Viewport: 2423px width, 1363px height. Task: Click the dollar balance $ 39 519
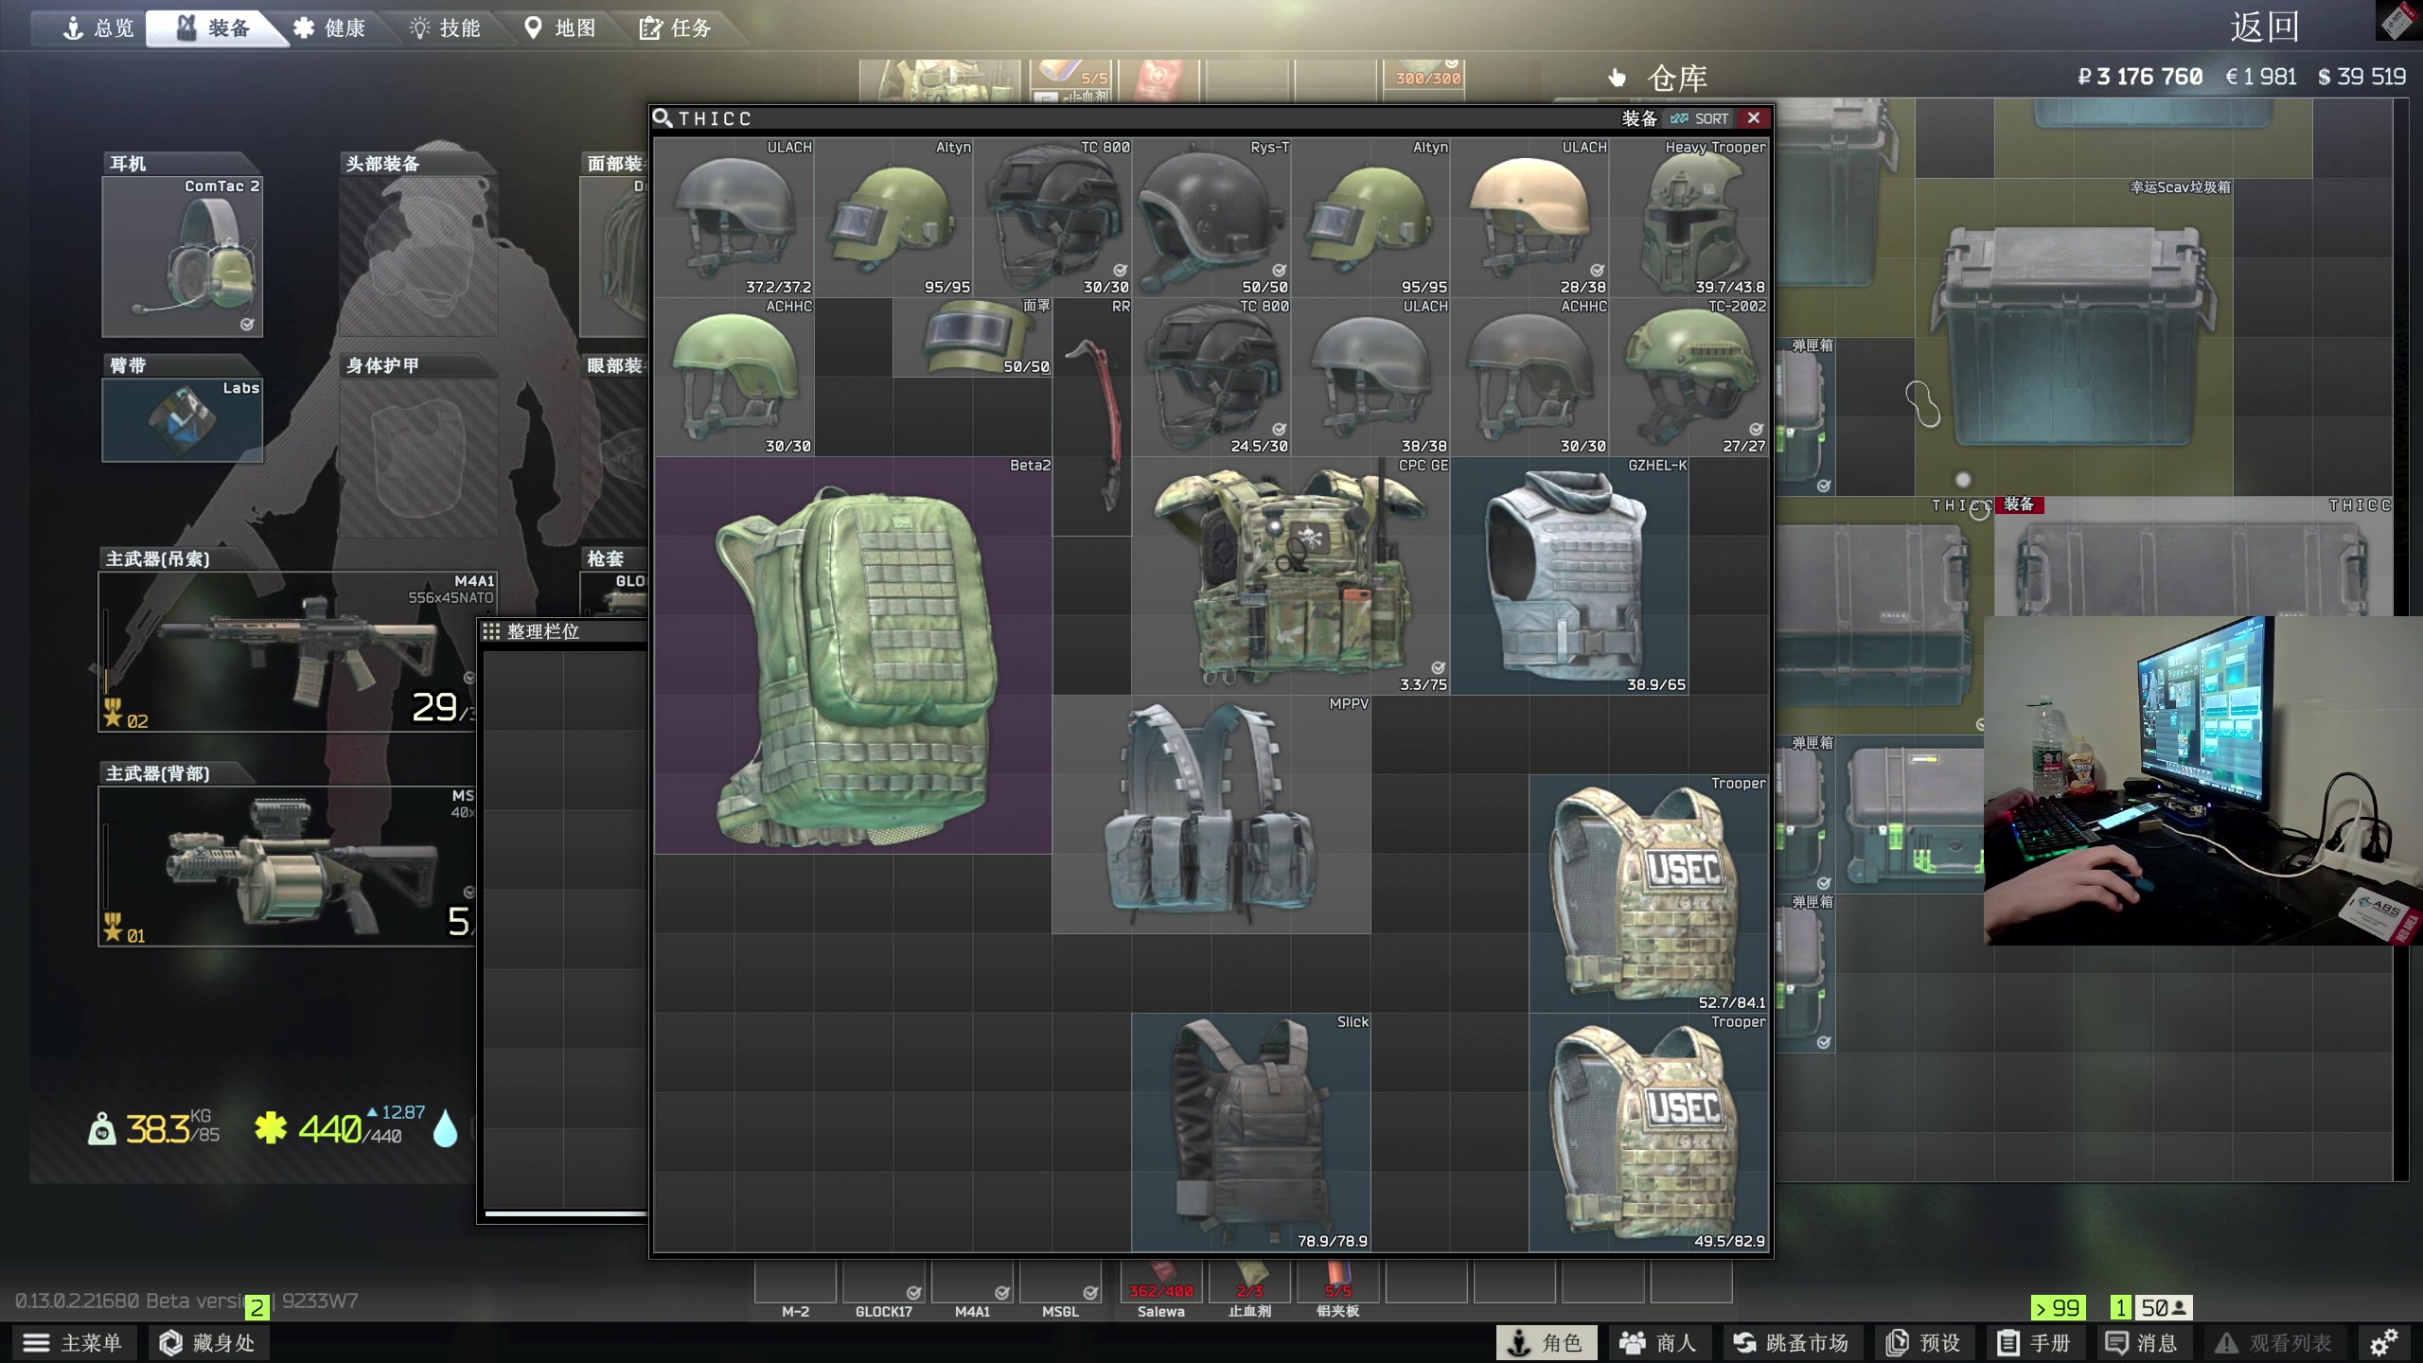click(2361, 77)
